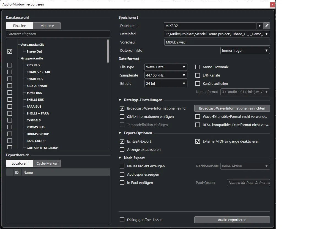Collapse the Export-Optionen section

coord(120,133)
